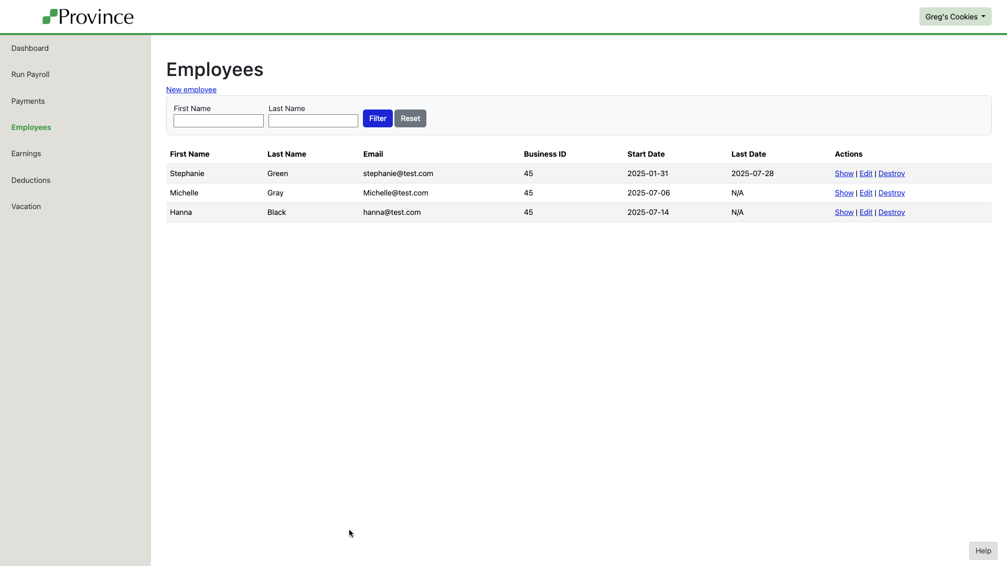Open Run Payroll page
The height and width of the screenshot is (566, 1007).
point(30,74)
